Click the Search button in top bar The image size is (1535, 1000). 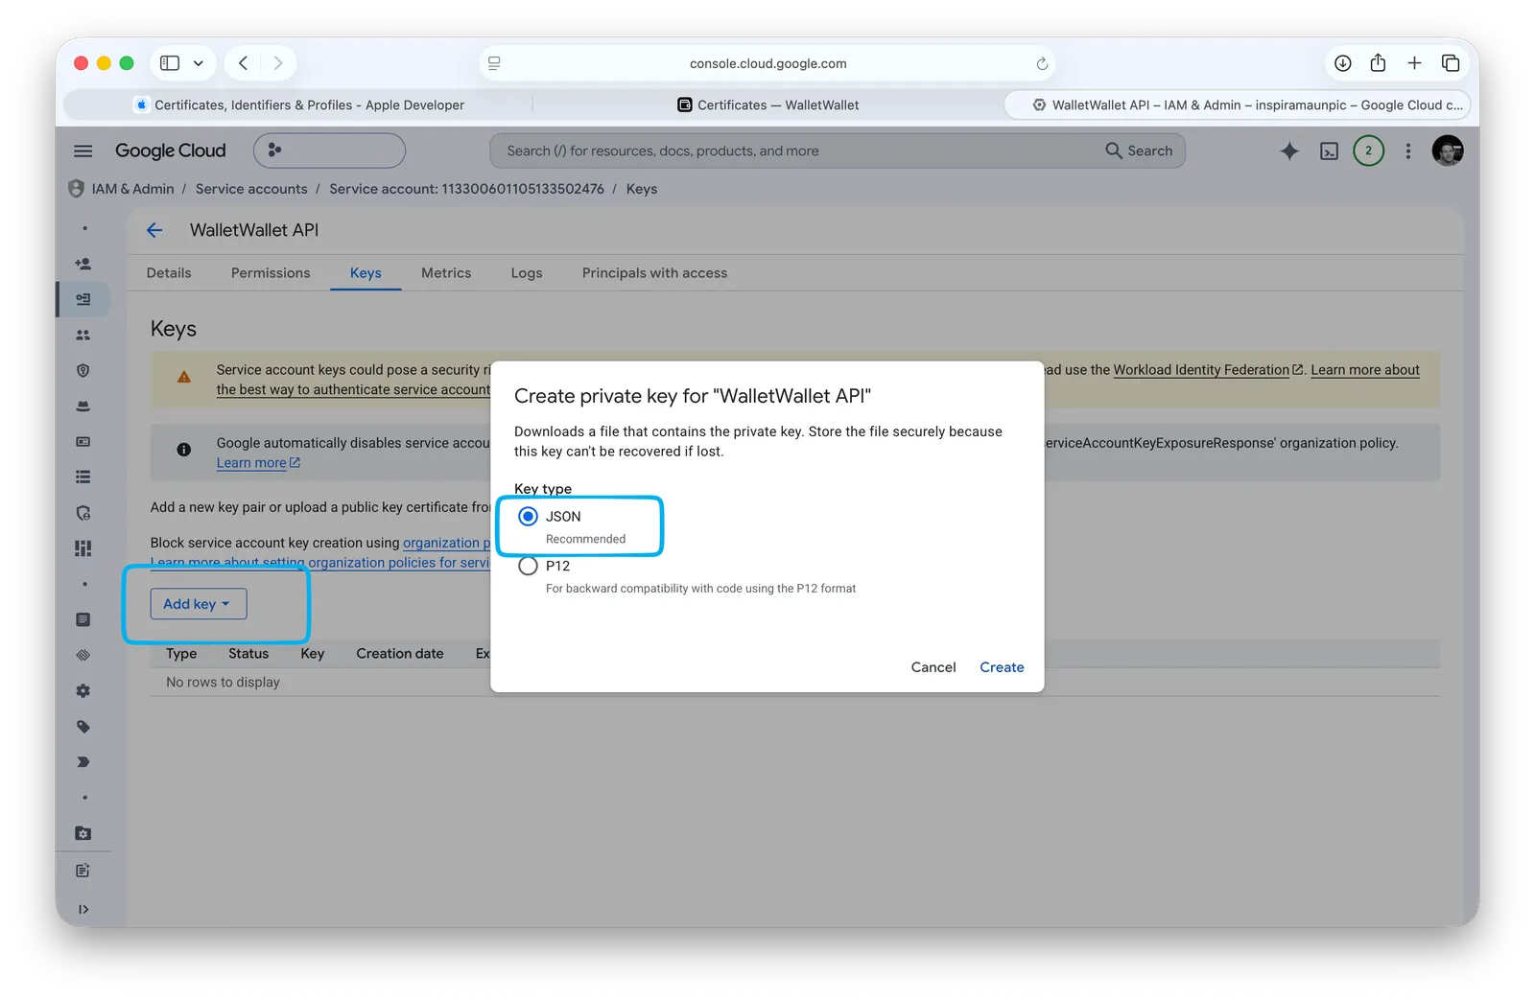(1140, 151)
